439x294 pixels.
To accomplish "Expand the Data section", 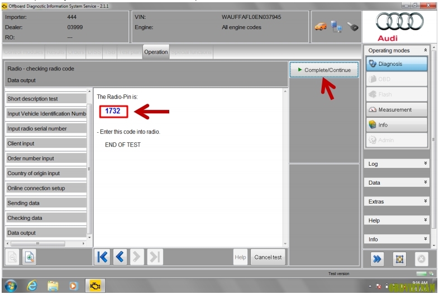I will [x=397, y=182].
